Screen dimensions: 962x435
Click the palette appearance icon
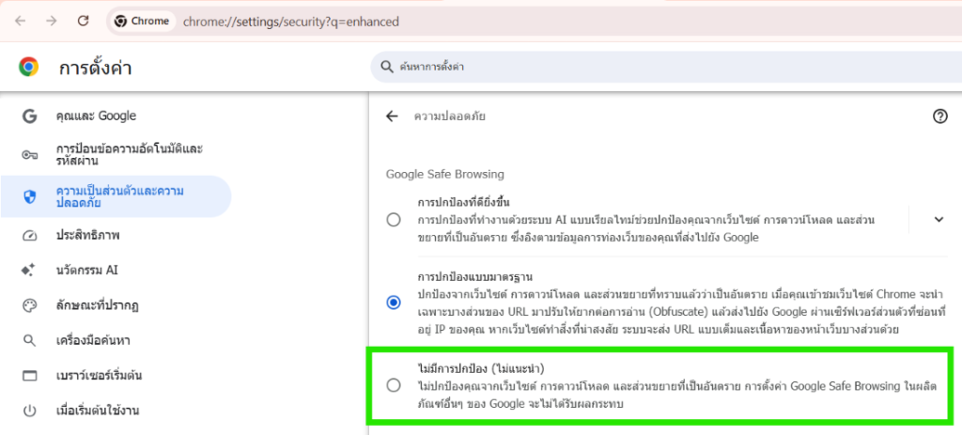coord(29,305)
